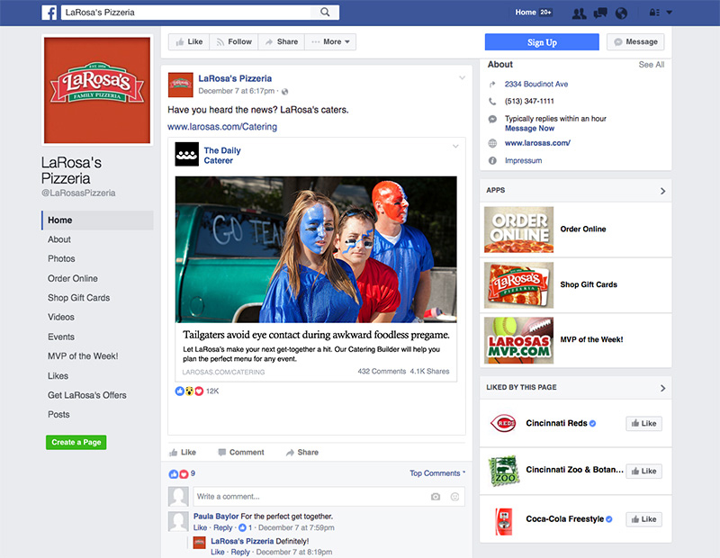Open the www.larosas.com/ website link
This screenshot has width=720, height=558.
[x=537, y=143]
